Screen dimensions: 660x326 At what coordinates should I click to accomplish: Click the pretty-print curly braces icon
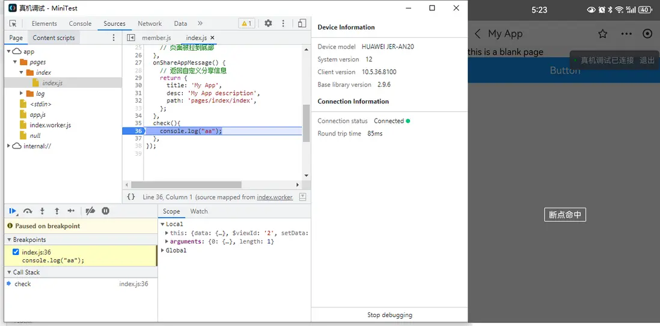click(131, 197)
